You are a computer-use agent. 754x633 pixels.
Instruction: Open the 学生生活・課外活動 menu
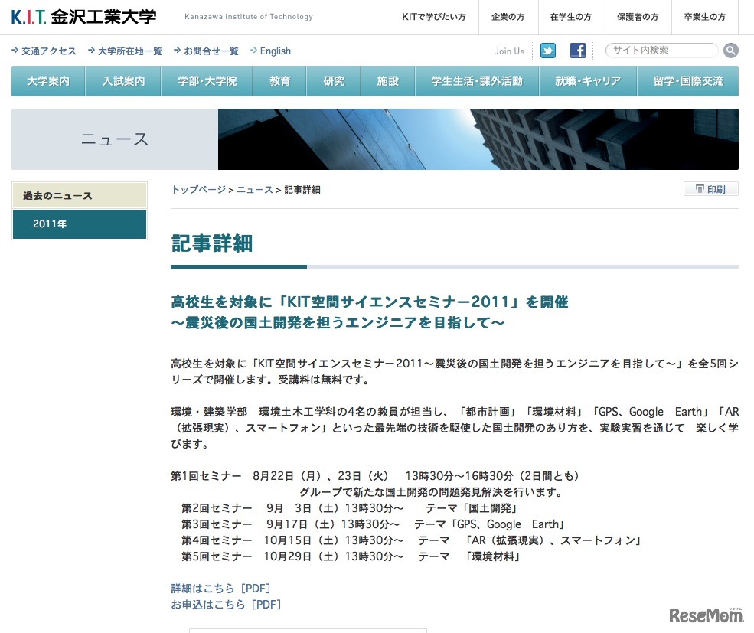click(x=477, y=81)
